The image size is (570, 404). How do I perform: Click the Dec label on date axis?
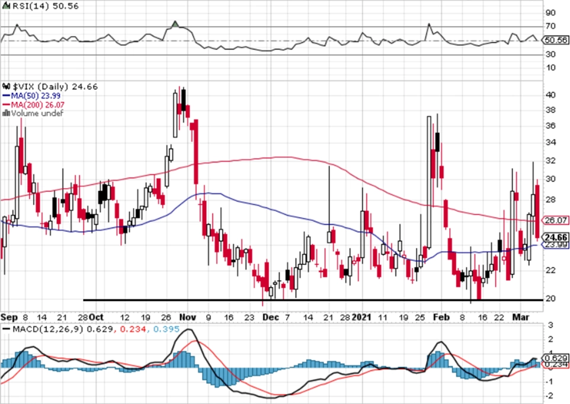[x=271, y=317]
